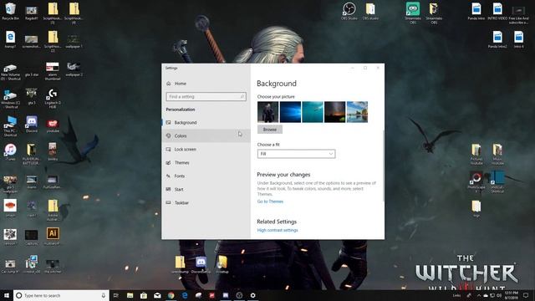The image size is (535, 301).
Task: Choose the Witcher picture thumbnail
Action: [267, 112]
